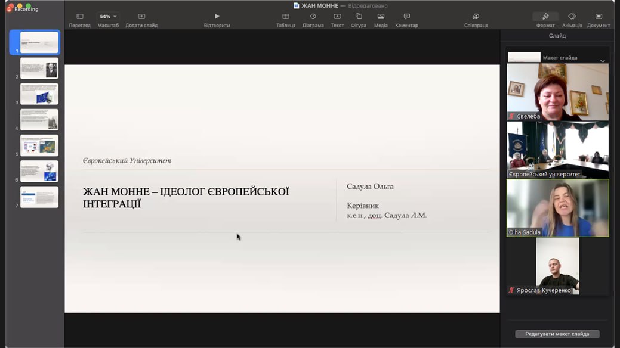Toggle the Документ inspector panel

[x=599, y=17]
